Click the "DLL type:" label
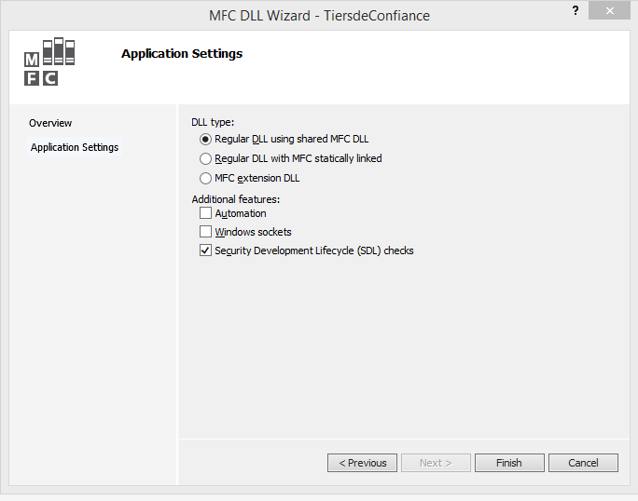This screenshot has height=501, width=638. [x=213, y=122]
